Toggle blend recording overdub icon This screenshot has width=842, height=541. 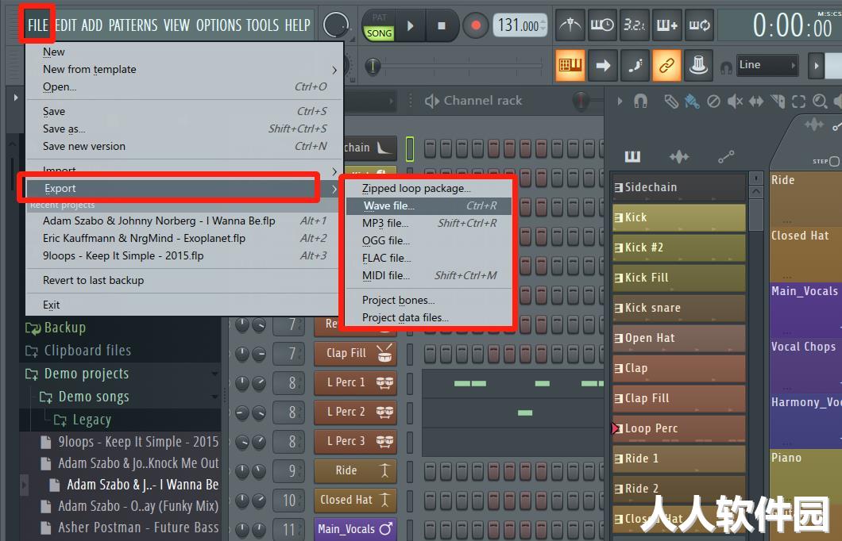[x=666, y=25]
